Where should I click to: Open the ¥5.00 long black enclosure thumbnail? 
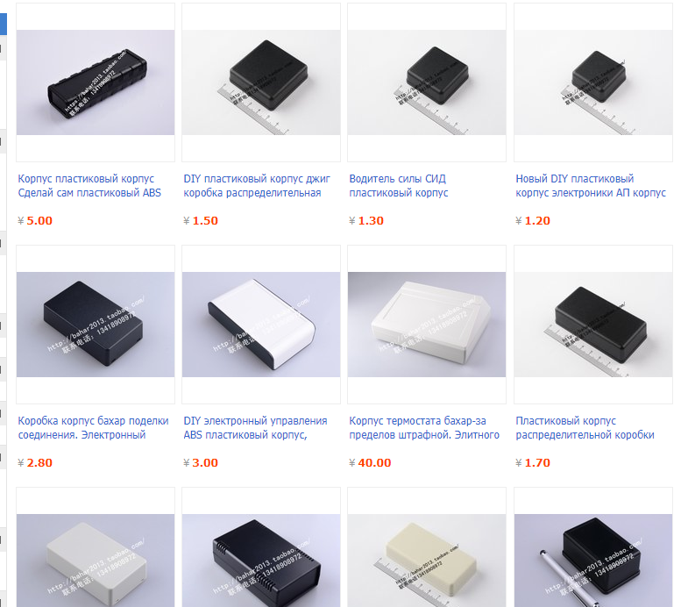(x=96, y=82)
